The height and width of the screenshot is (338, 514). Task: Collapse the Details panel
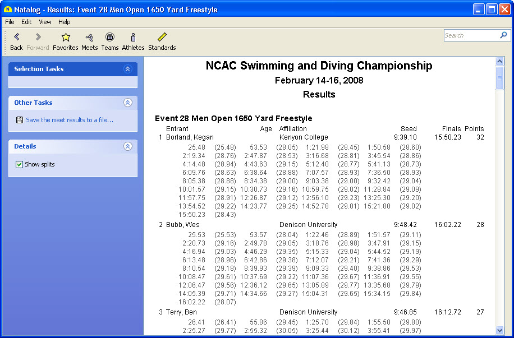point(127,146)
